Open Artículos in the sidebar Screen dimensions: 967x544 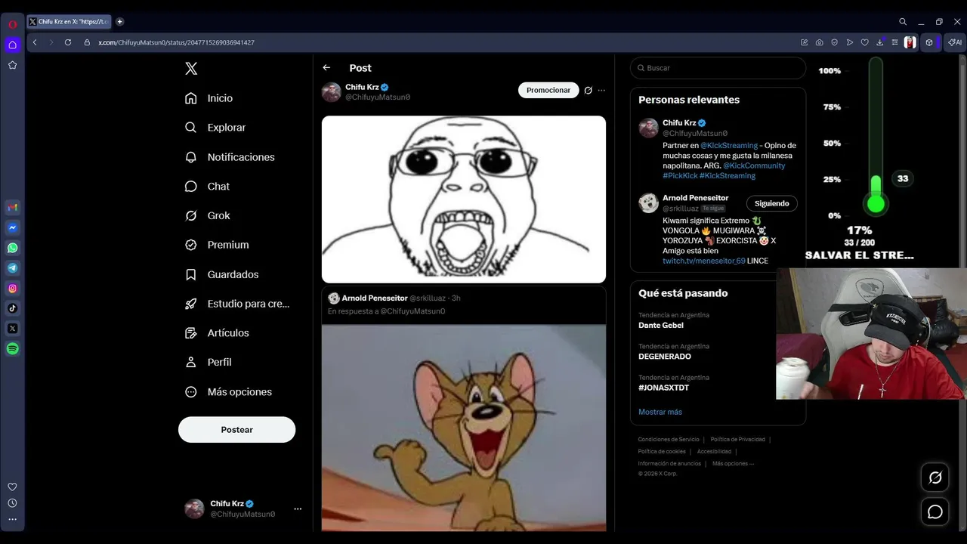(218, 333)
